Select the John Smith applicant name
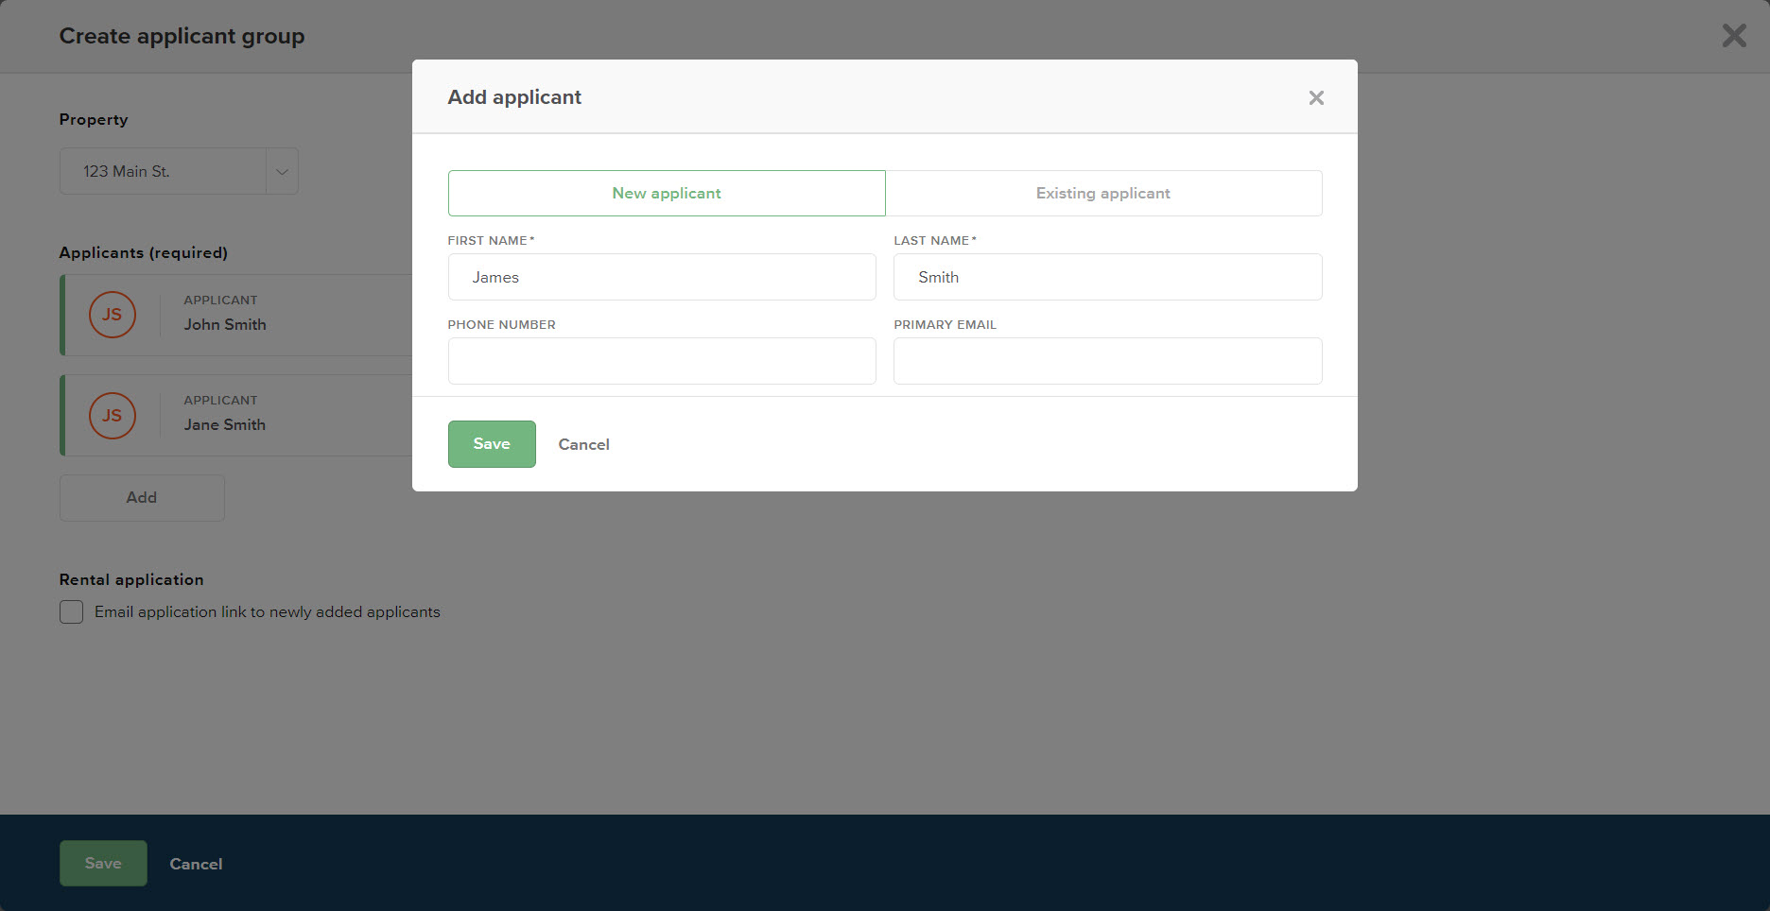Image resolution: width=1770 pixels, height=911 pixels. 225,324
